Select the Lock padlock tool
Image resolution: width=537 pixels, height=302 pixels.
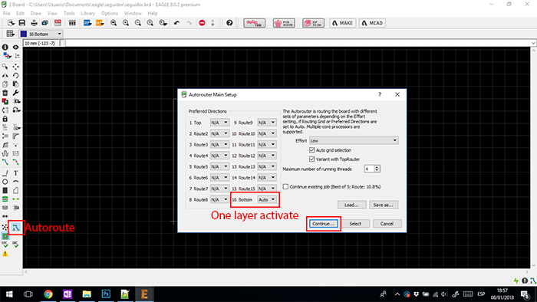click(5, 119)
